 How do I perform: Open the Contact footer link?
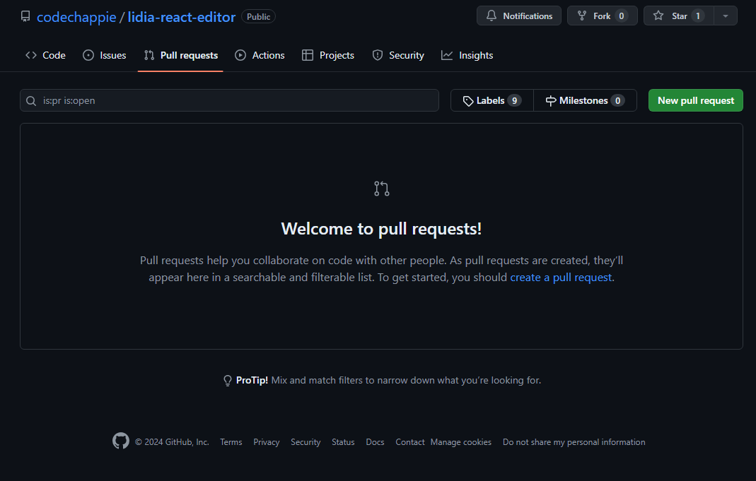click(409, 442)
